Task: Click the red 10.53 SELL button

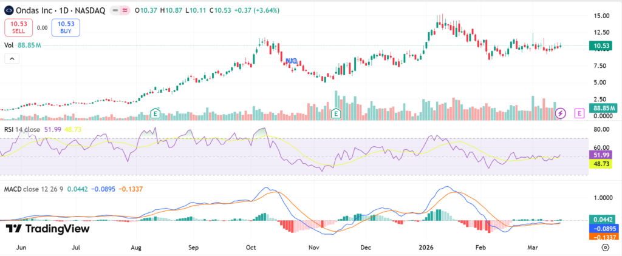Action: pyautogui.click(x=18, y=28)
